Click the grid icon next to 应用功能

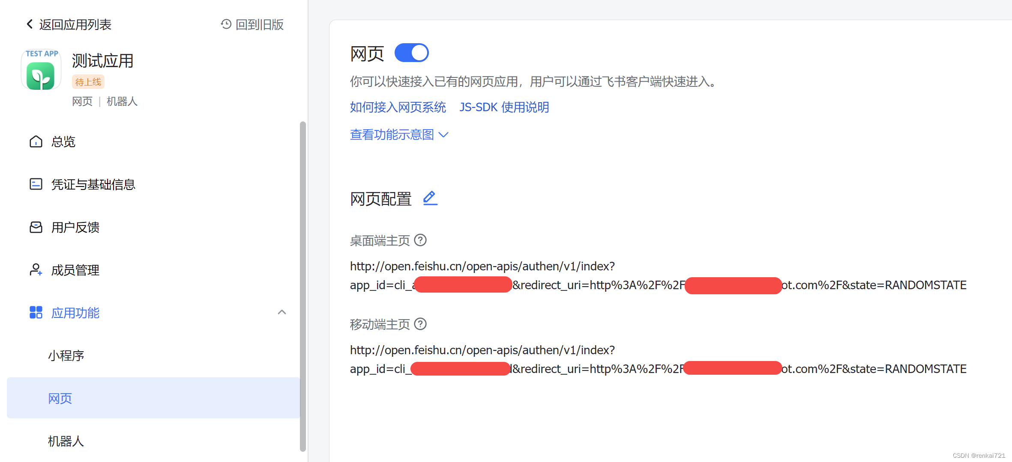(36, 312)
